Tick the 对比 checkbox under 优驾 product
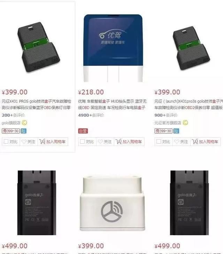 pos(82,142)
